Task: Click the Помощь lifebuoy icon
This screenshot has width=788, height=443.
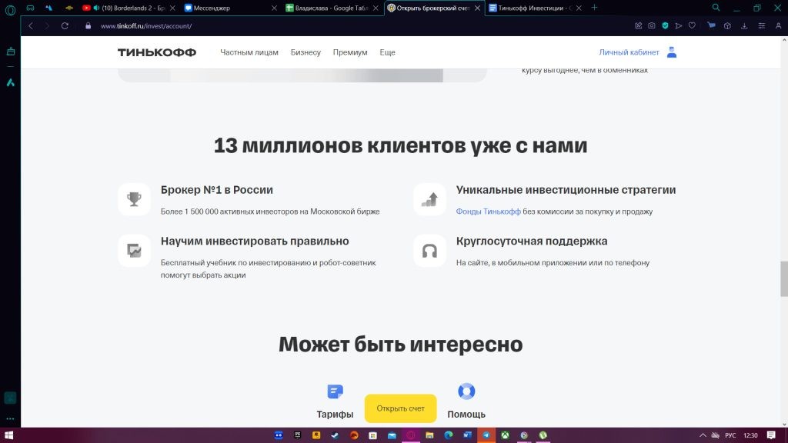Action: (466, 391)
